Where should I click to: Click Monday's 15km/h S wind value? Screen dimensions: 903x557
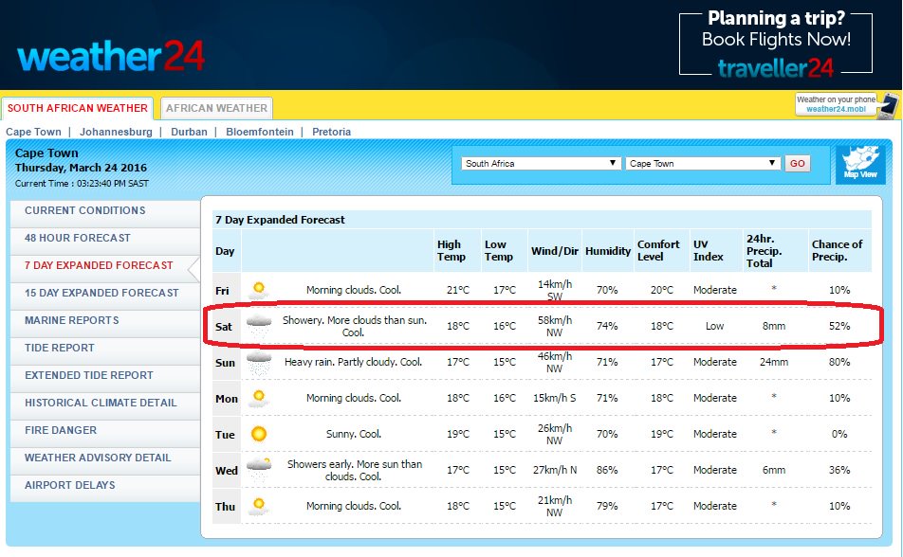[554, 398]
